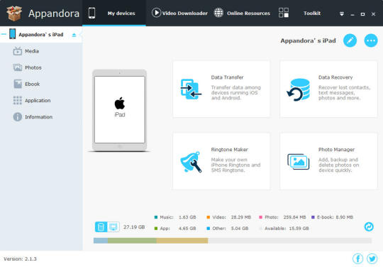
Task: Open more options ellipsis button
Action: [371, 40]
